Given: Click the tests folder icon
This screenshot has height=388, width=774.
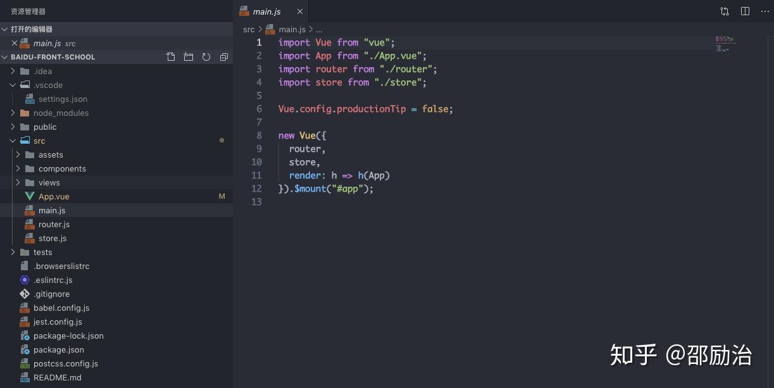Looking at the screenshot, I should (x=25, y=252).
